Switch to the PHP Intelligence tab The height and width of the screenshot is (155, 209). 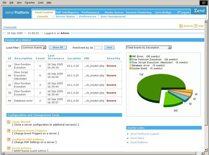[67, 12]
